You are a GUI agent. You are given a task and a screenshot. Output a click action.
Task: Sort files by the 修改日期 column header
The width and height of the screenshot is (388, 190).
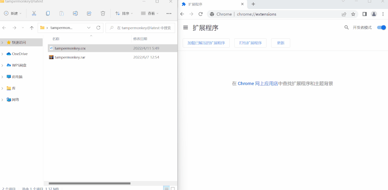[x=140, y=39]
